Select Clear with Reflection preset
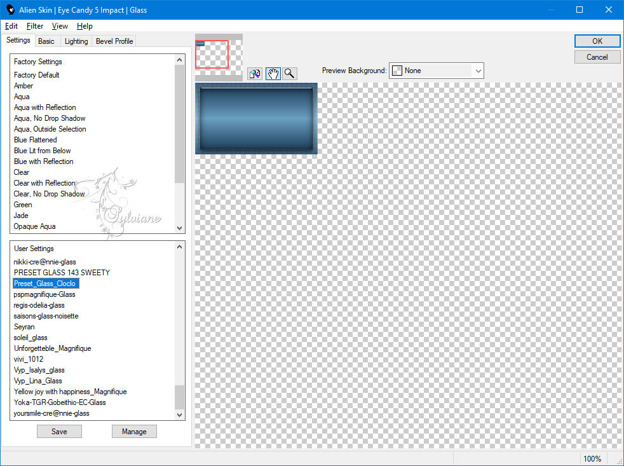The width and height of the screenshot is (624, 466). point(44,183)
